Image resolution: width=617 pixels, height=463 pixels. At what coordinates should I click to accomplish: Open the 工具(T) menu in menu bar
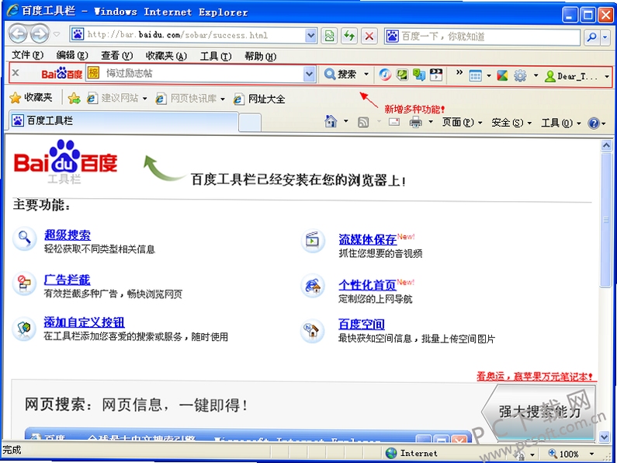[x=216, y=56]
